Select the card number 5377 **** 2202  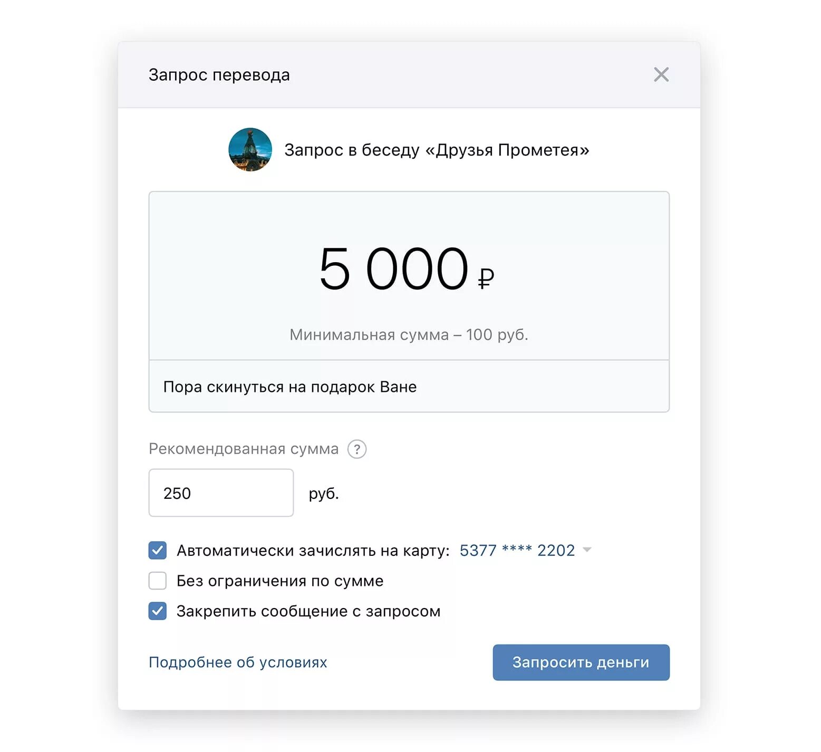tap(517, 550)
